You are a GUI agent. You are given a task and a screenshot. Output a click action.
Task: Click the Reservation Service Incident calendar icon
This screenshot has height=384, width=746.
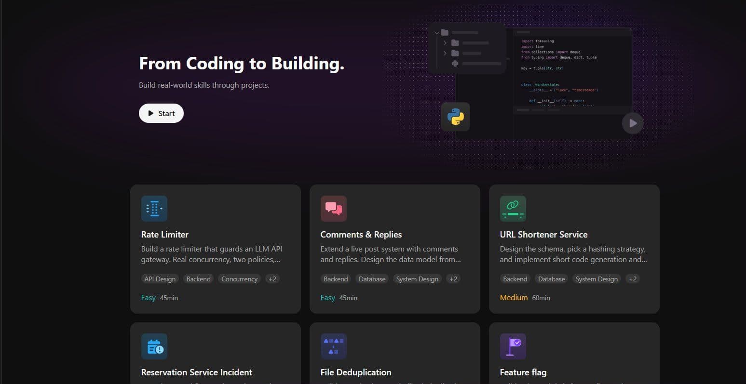coord(154,346)
